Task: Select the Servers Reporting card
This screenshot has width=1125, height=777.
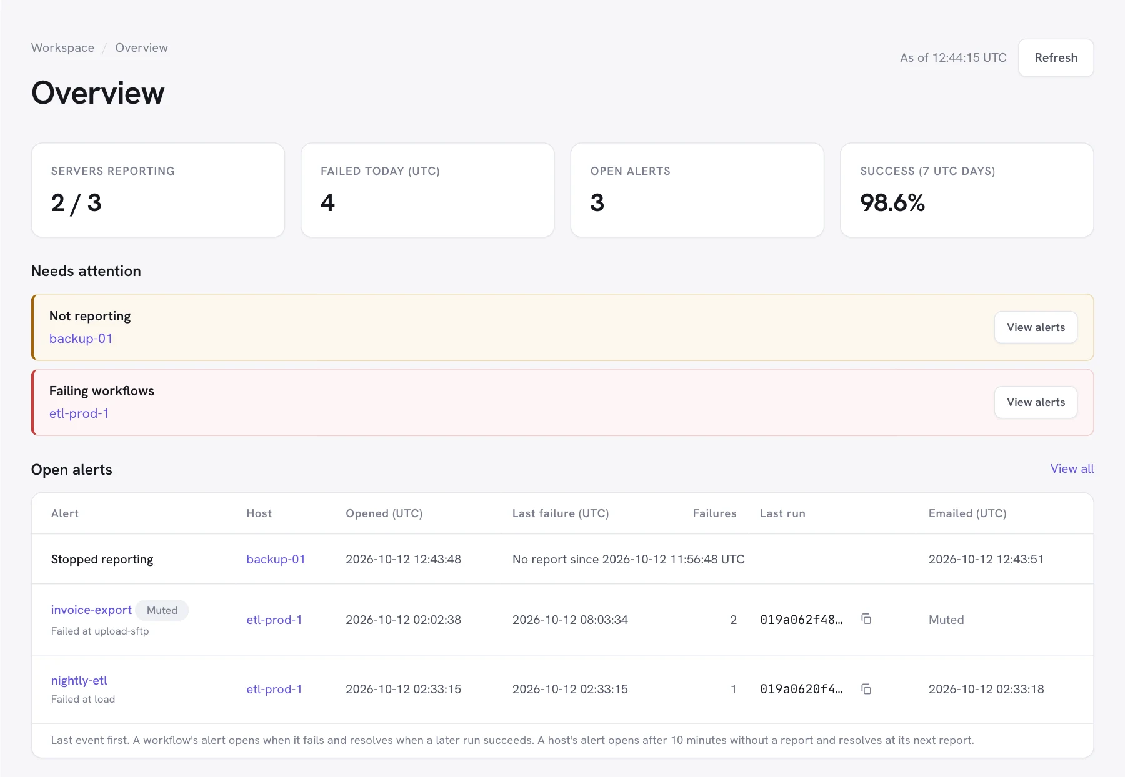Action: [x=158, y=190]
